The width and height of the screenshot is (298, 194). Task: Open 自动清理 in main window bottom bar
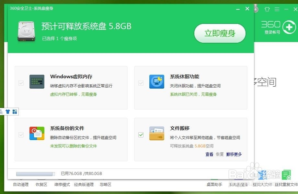click(x=21, y=185)
